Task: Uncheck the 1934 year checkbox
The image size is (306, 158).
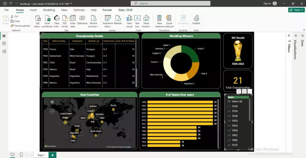Action: point(229,111)
